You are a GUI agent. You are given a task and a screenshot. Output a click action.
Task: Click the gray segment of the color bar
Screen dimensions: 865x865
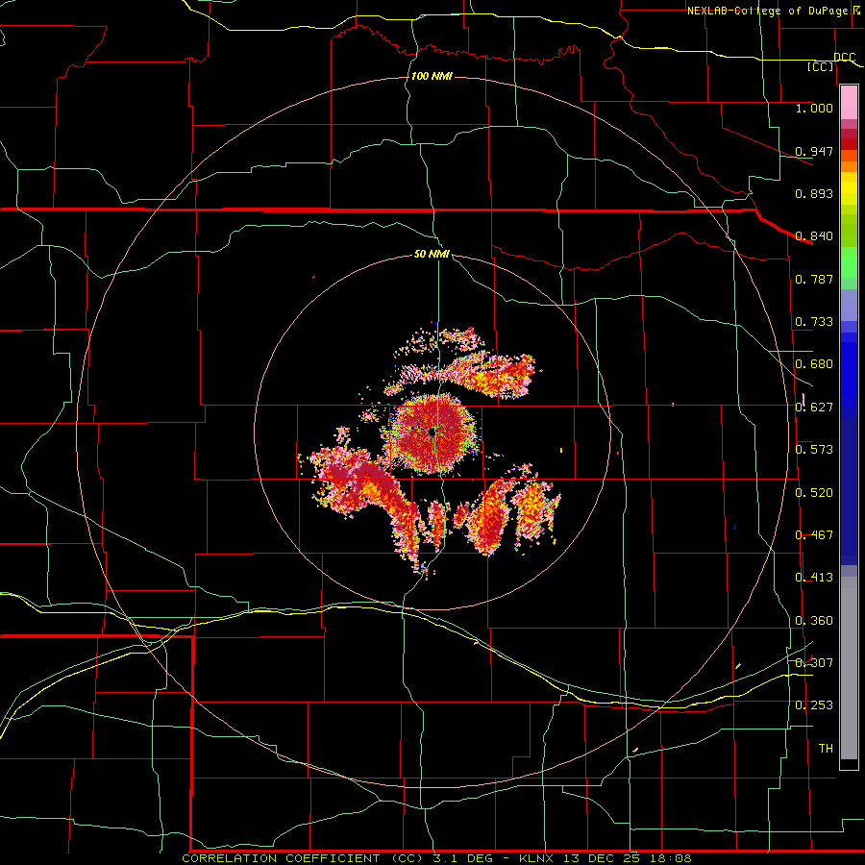coord(849,668)
